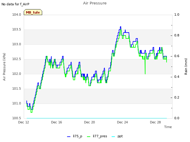Click the Dec 12 x-axis label
This screenshot has width=190, height=142.
24,122
